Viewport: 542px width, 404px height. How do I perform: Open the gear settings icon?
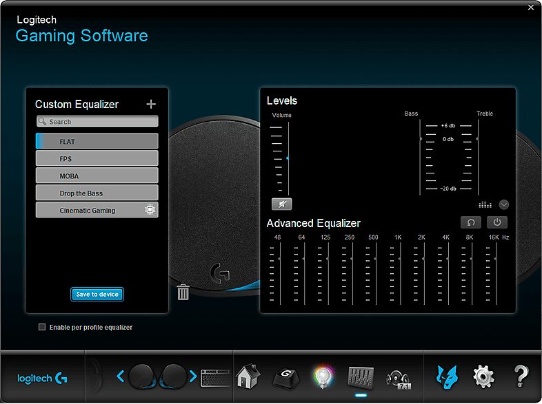(483, 376)
